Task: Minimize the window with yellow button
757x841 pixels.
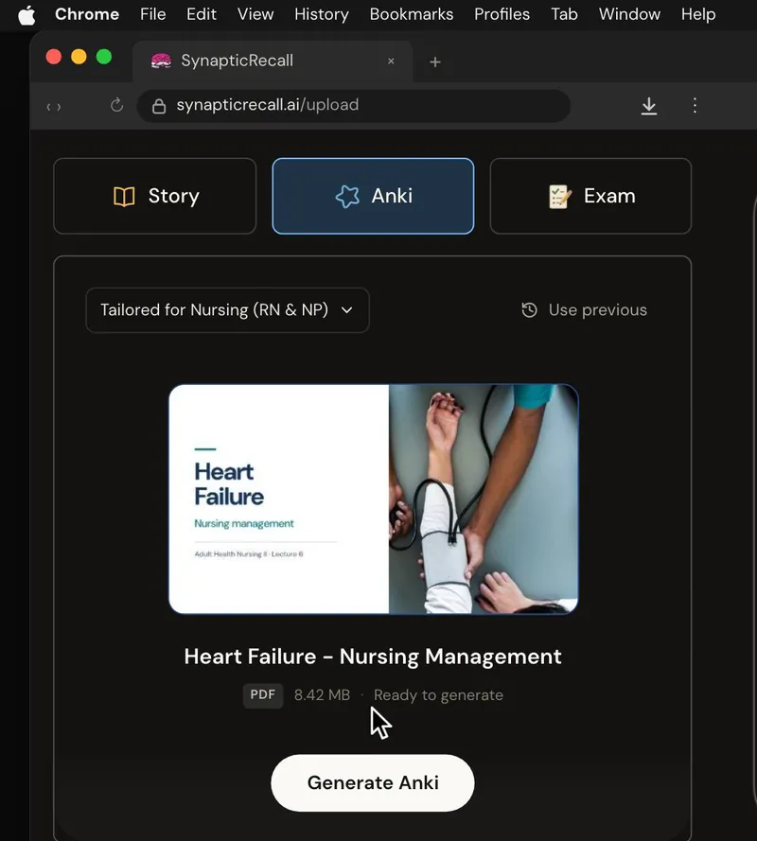Action: 79,57
